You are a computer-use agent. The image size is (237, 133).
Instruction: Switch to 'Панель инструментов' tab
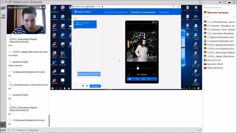pyautogui.click(x=116, y=12)
